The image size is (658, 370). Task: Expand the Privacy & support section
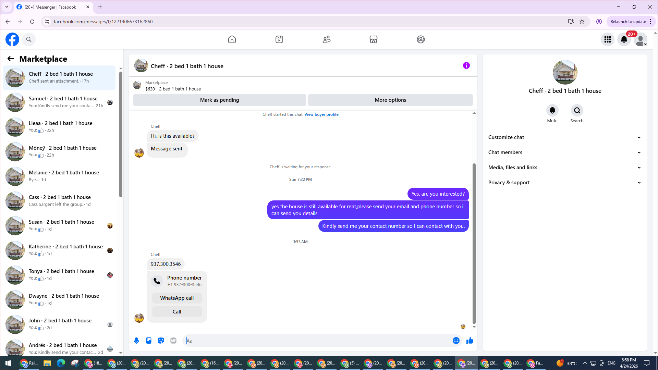pos(565,183)
